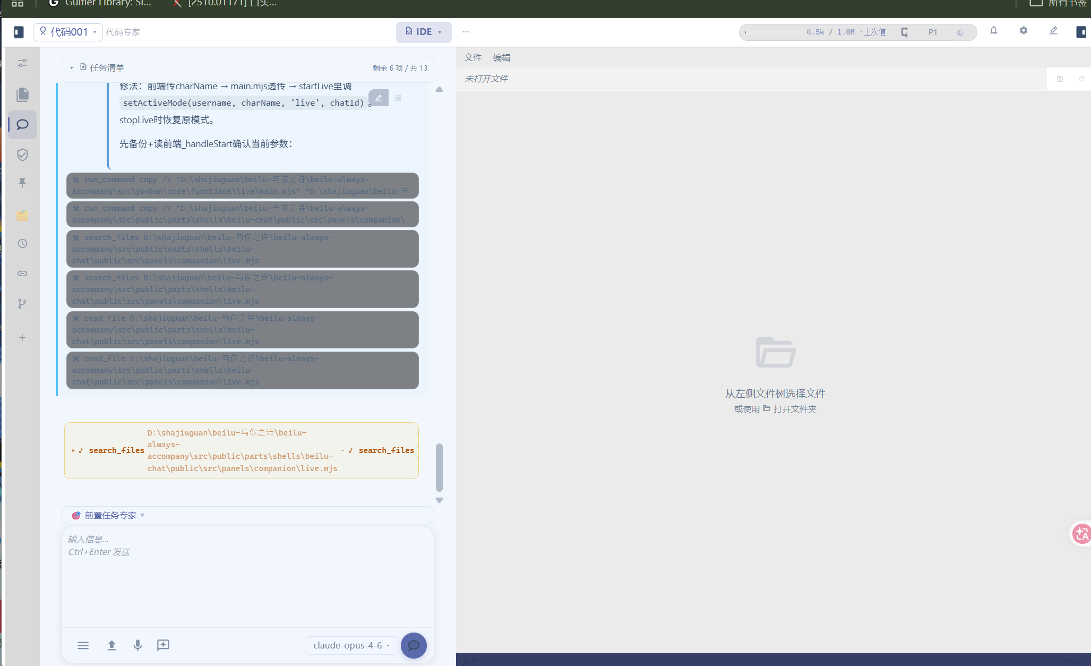
Task: Click the faded gear in usage pill
Action: tap(960, 32)
